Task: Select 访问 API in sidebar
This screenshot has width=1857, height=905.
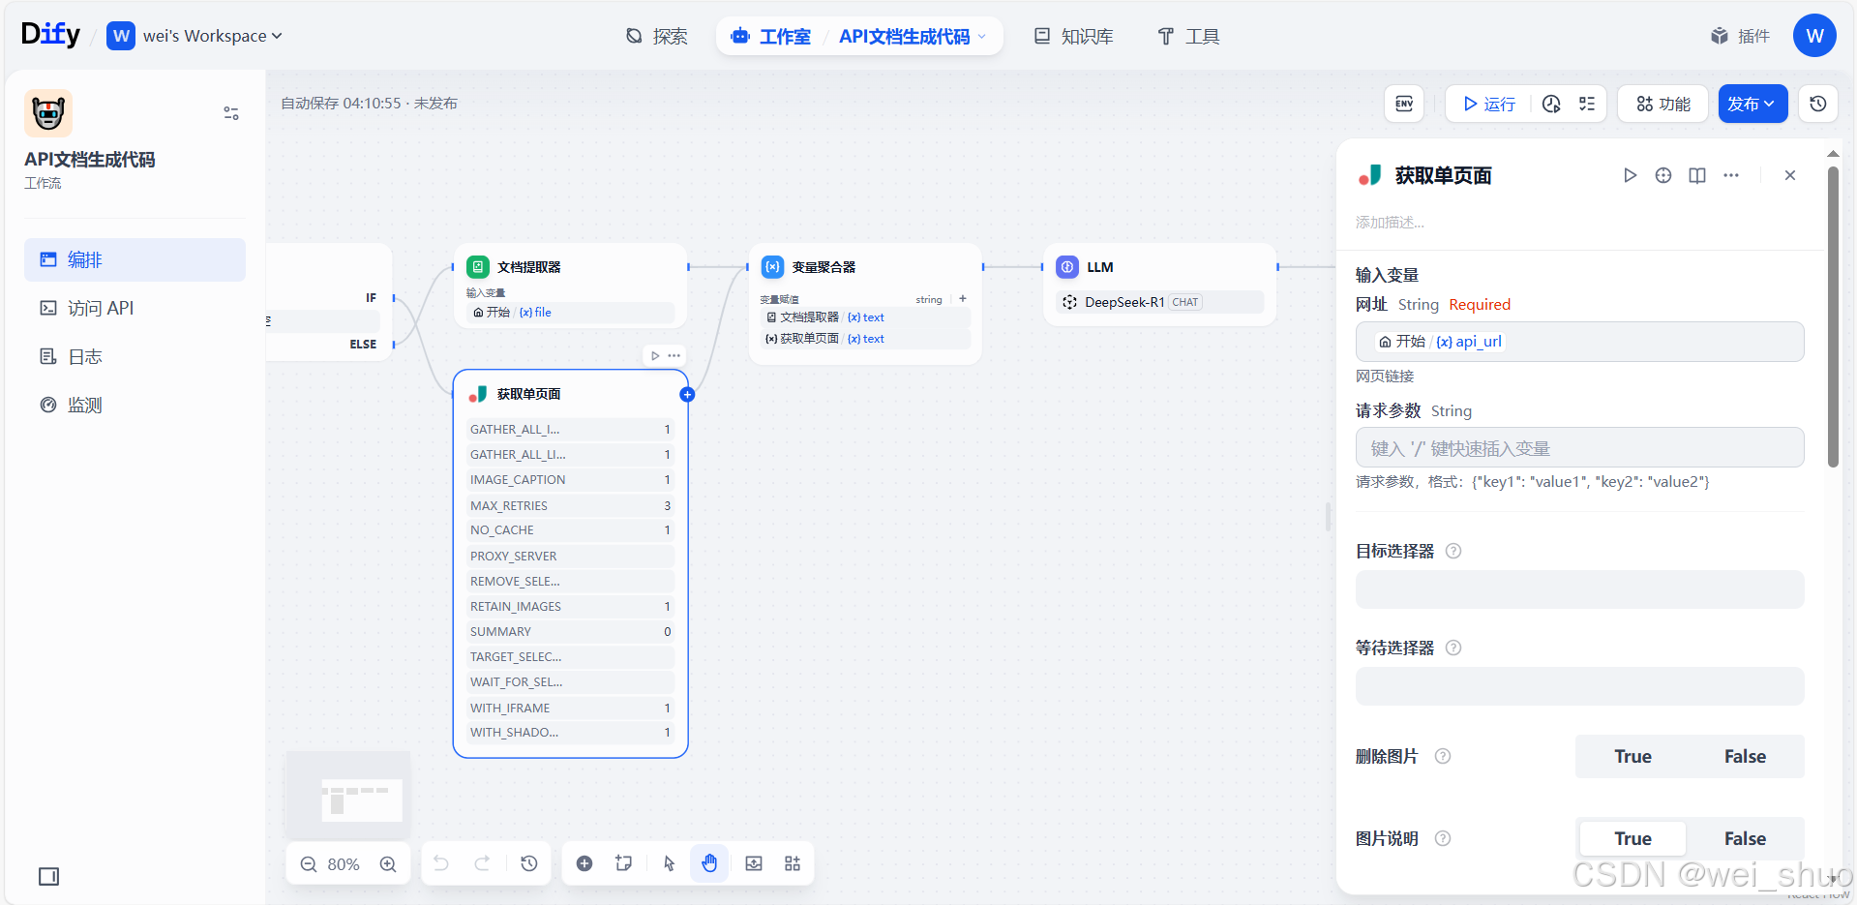Action: point(135,308)
